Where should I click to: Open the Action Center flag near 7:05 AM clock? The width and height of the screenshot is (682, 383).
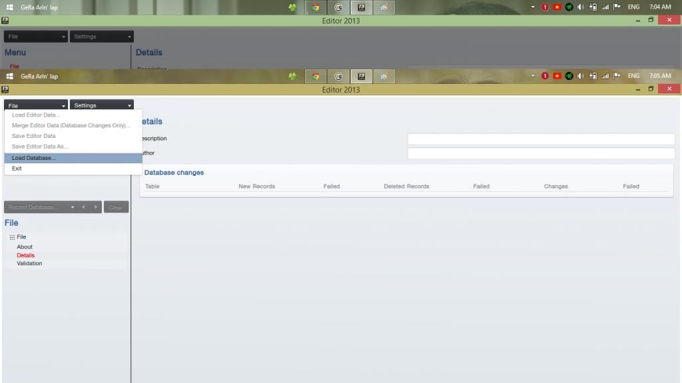[617, 76]
